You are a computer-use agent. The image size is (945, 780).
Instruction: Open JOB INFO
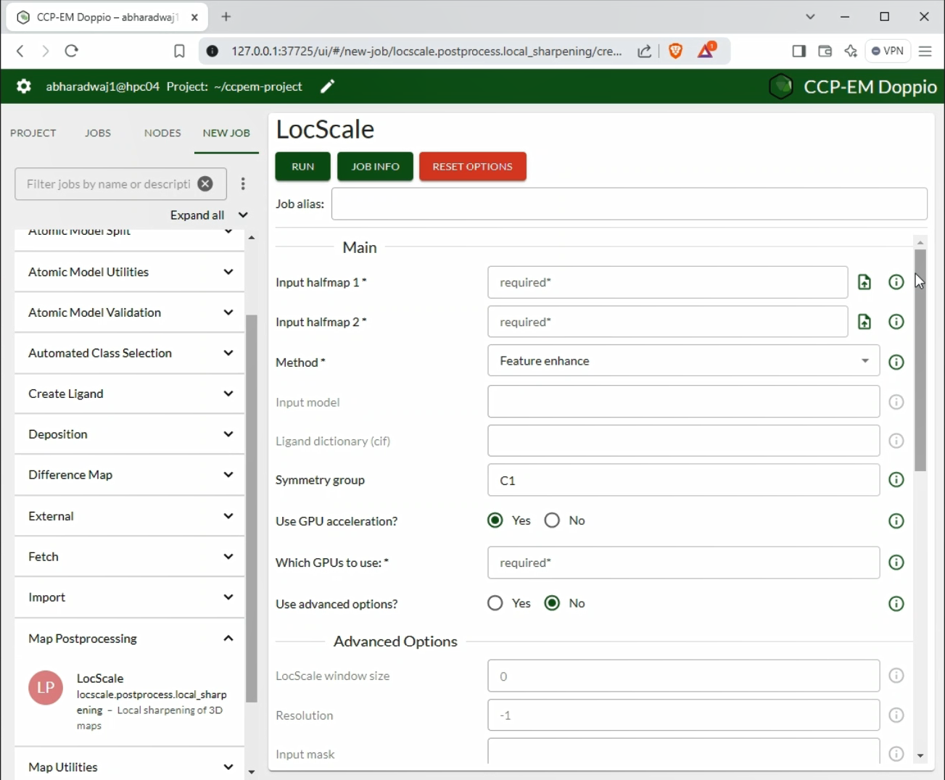[376, 167]
